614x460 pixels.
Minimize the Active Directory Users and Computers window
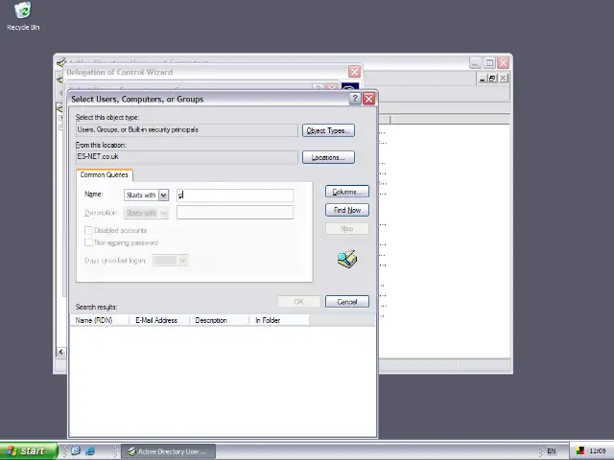click(x=476, y=62)
